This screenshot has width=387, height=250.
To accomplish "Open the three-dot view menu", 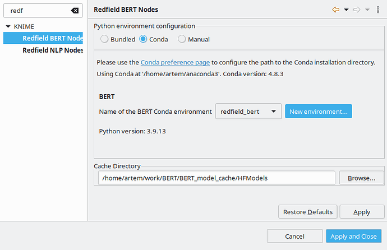I will pyautogui.click(x=378, y=10).
